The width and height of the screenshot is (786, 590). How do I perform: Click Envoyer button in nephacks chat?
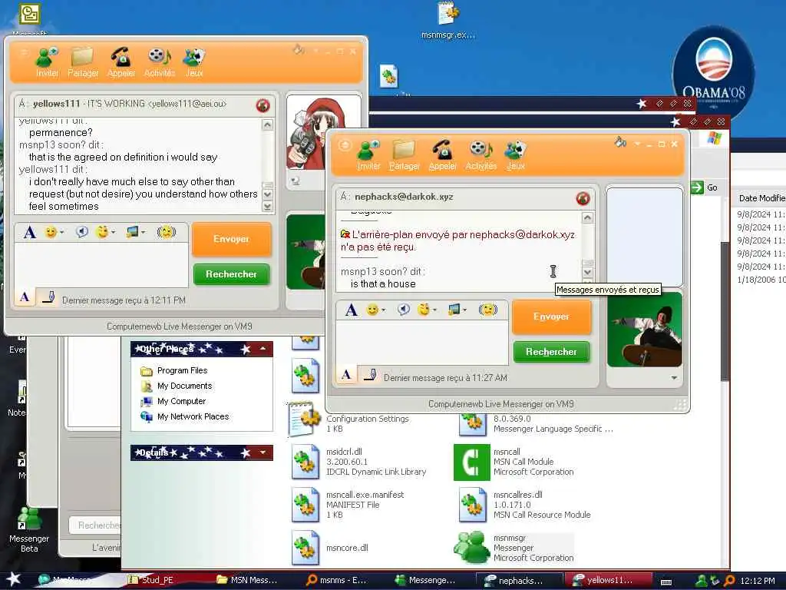551,317
